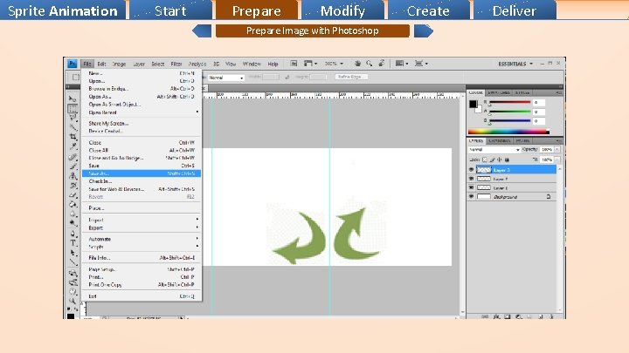Open the arrange documents dropdown
The image size is (629, 353).
coord(402,64)
